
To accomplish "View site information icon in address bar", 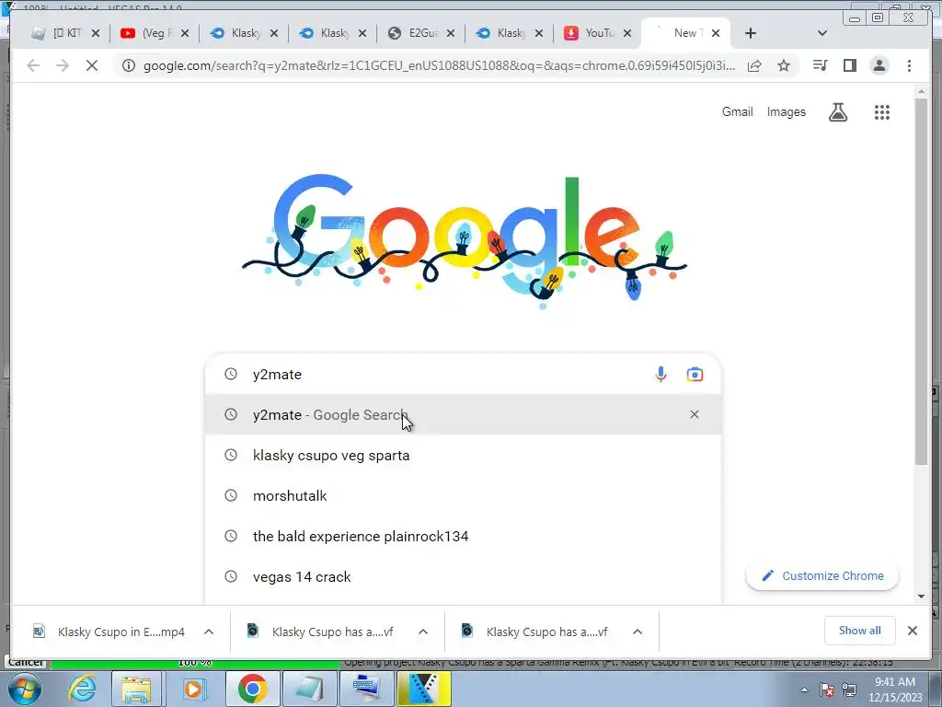I will tap(129, 65).
